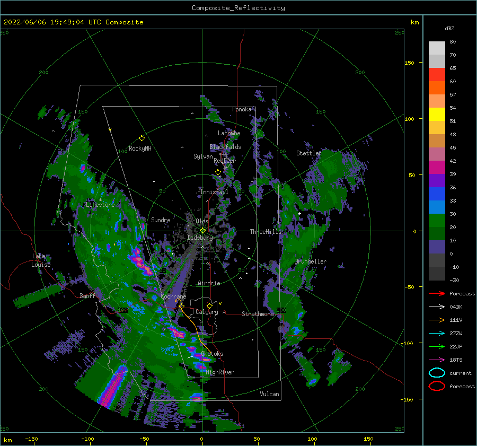Image resolution: width=477 pixels, height=446 pixels.
Task: Click the Cochrane label
Action: pos(173,296)
